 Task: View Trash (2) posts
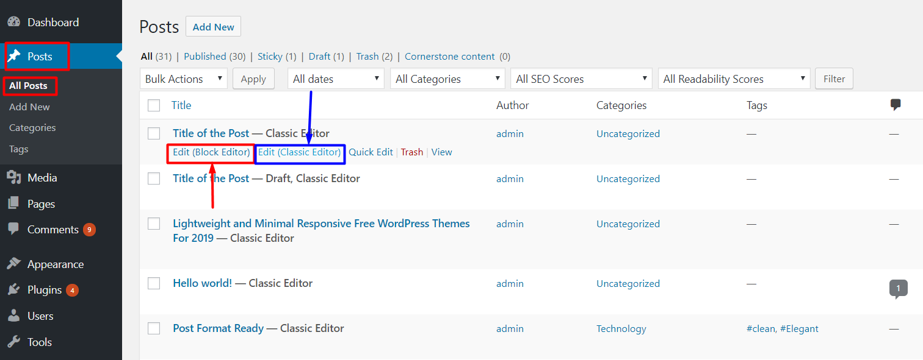[x=374, y=56]
